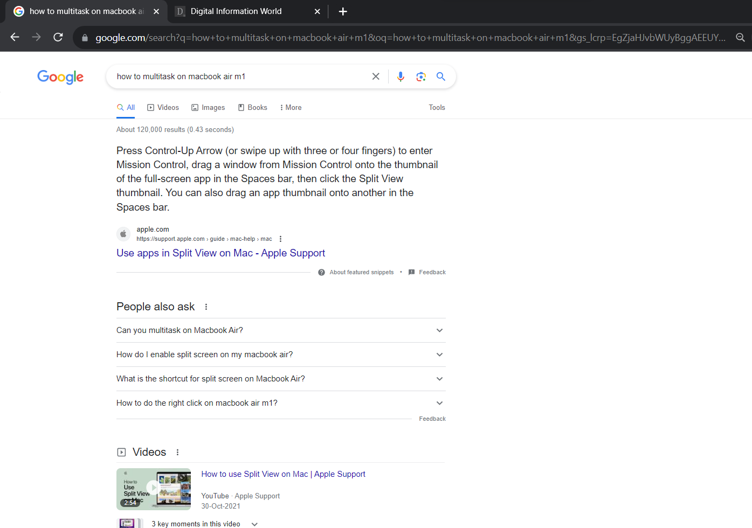Screen dimensions: 752x528
Task: Switch to the Books results tab
Action: (253, 108)
